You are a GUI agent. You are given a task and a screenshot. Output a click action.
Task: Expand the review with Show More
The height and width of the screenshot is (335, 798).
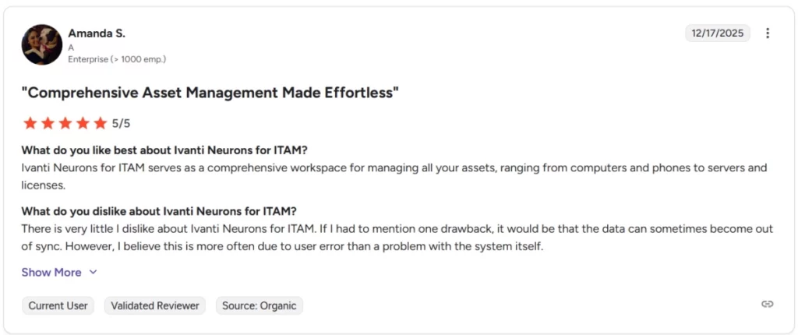point(51,273)
